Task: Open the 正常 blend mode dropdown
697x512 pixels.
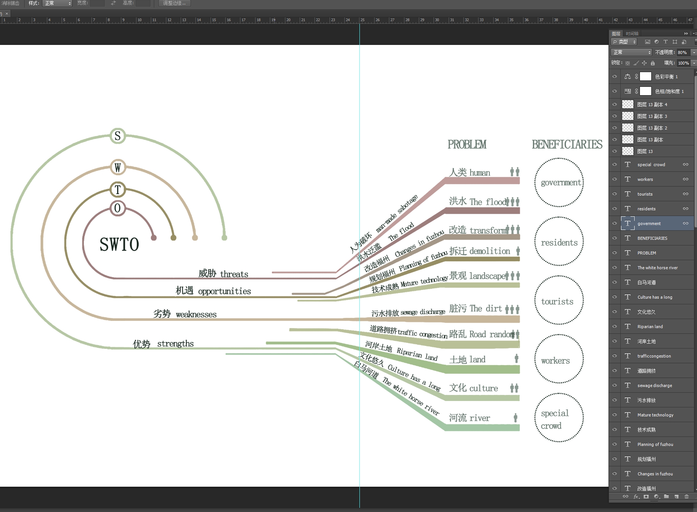Action: pos(631,52)
